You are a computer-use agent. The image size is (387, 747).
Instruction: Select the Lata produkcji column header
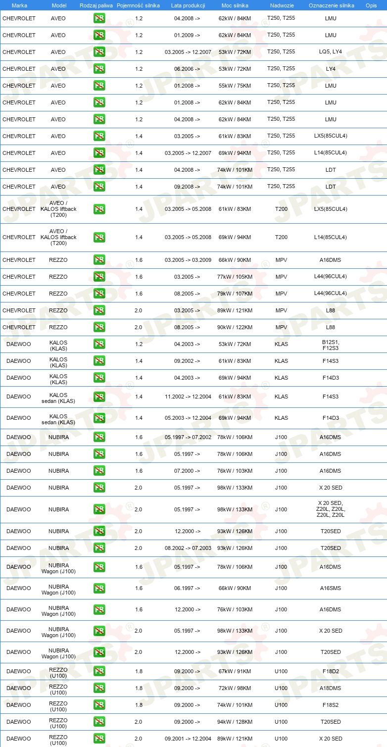pyautogui.click(x=188, y=5)
